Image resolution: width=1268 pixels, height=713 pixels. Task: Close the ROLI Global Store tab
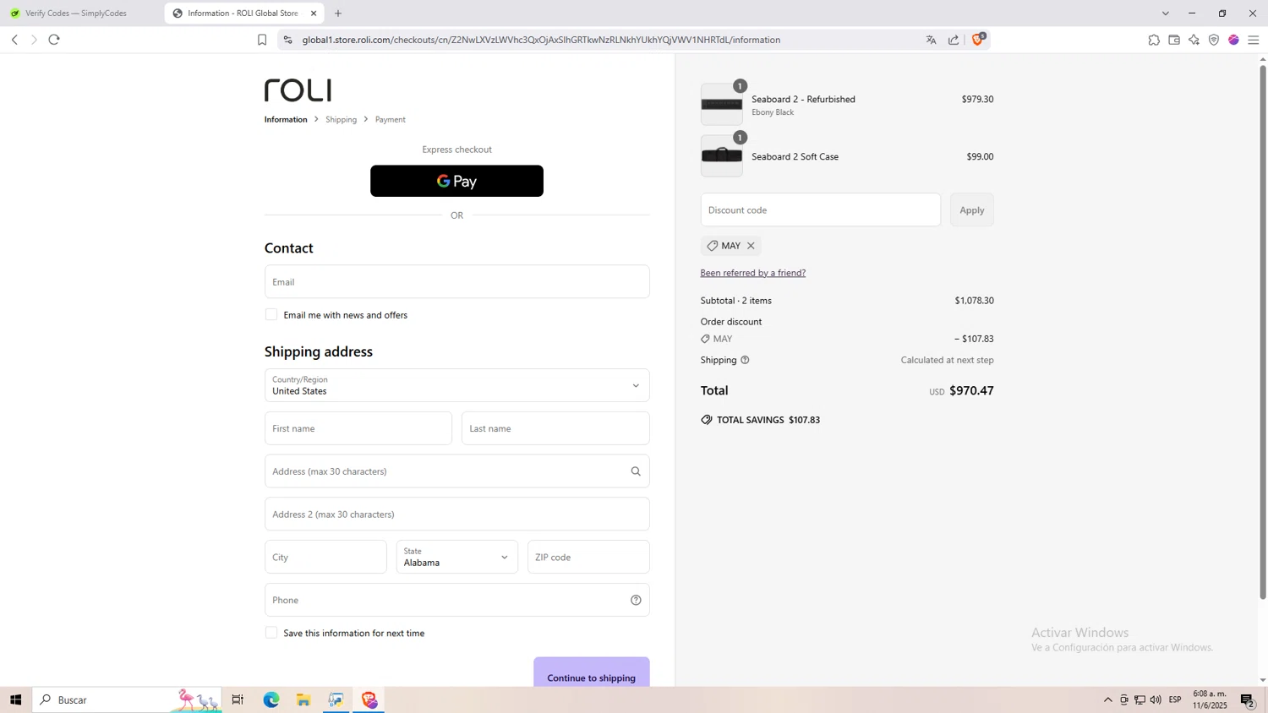click(x=314, y=14)
